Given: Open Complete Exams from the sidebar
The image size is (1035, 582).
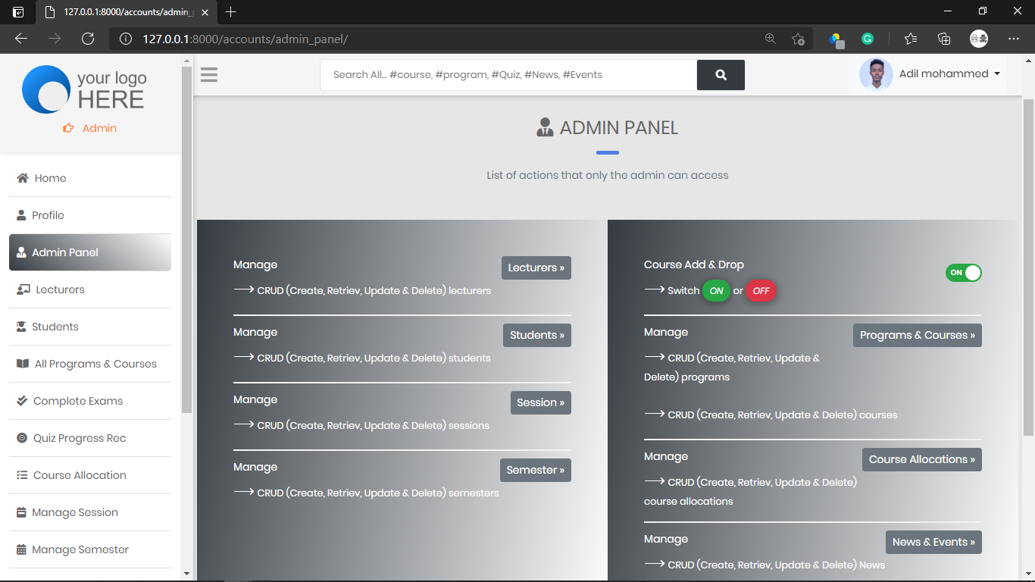Looking at the screenshot, I should (90, 401).
